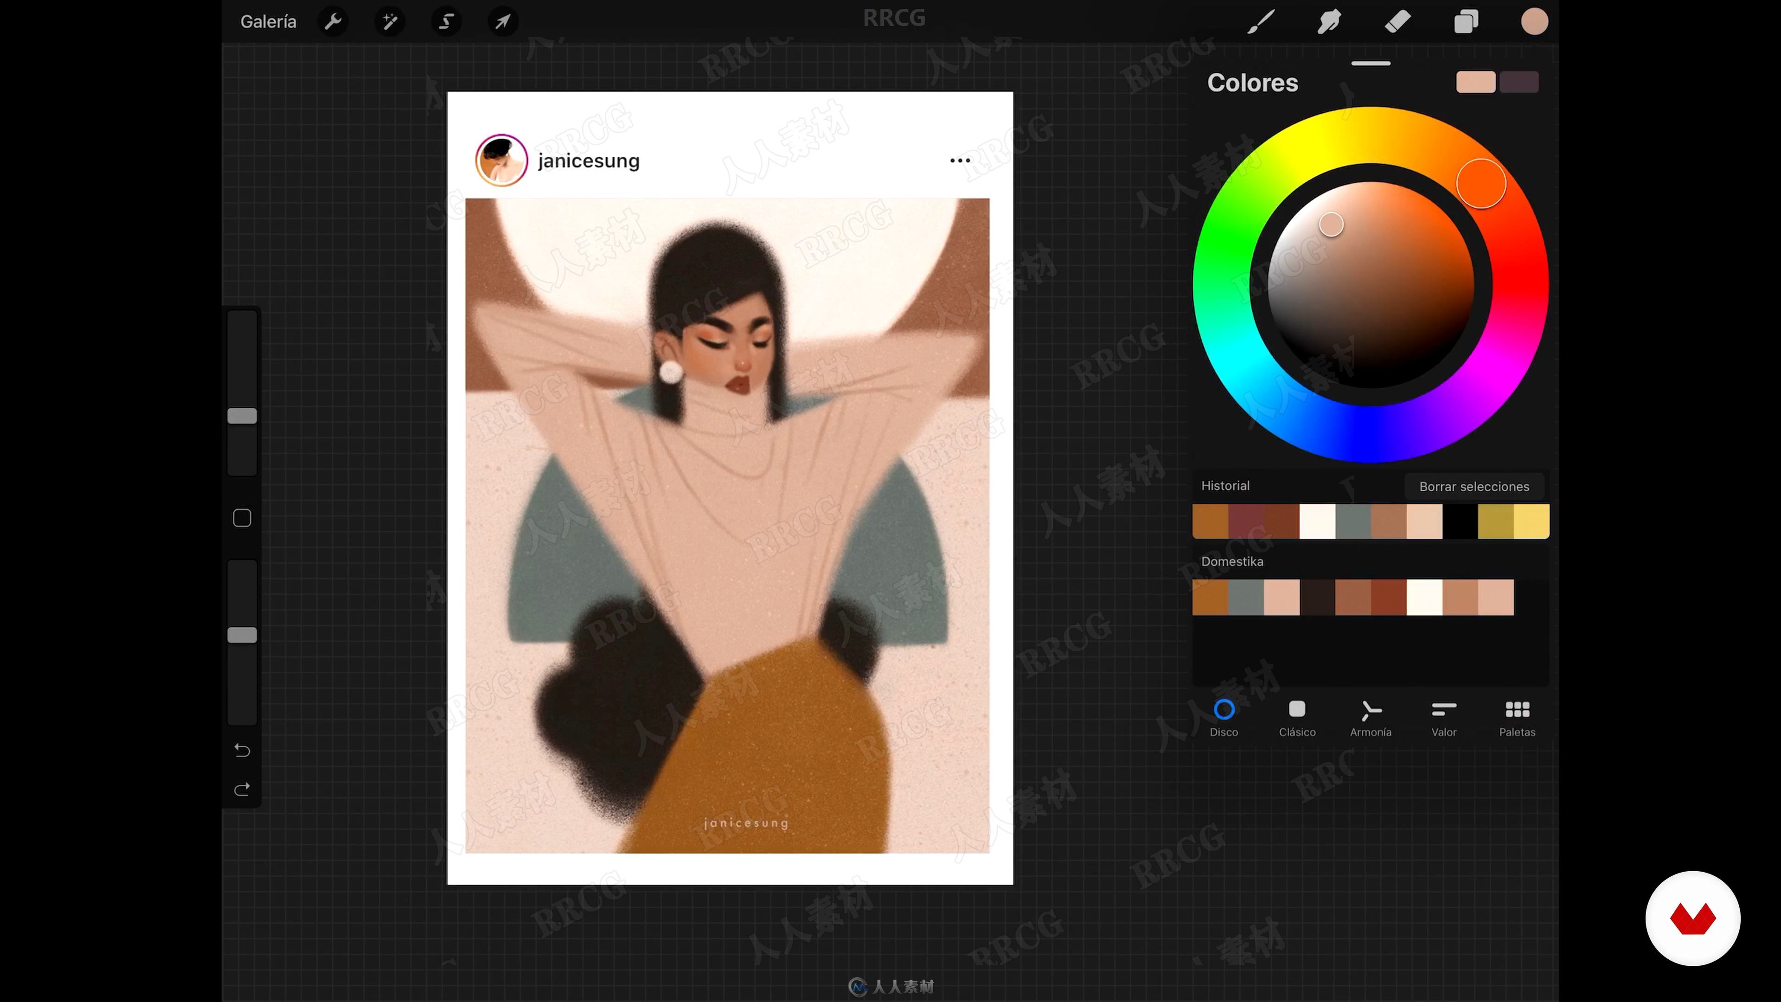Click the Domestika palette title
Screen dimensions: 1781x1002
[x=1232, y=561]
